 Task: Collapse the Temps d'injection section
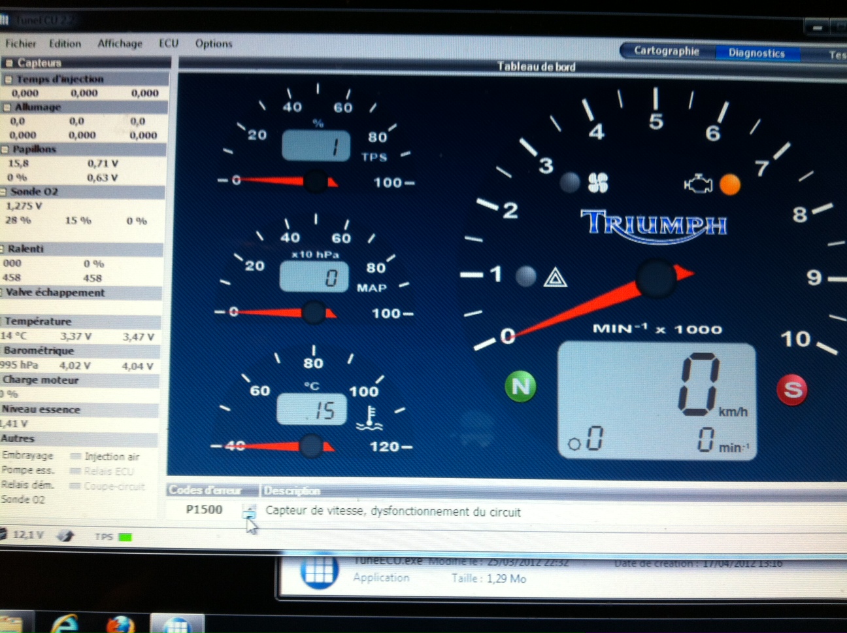[x=8, y=79]
